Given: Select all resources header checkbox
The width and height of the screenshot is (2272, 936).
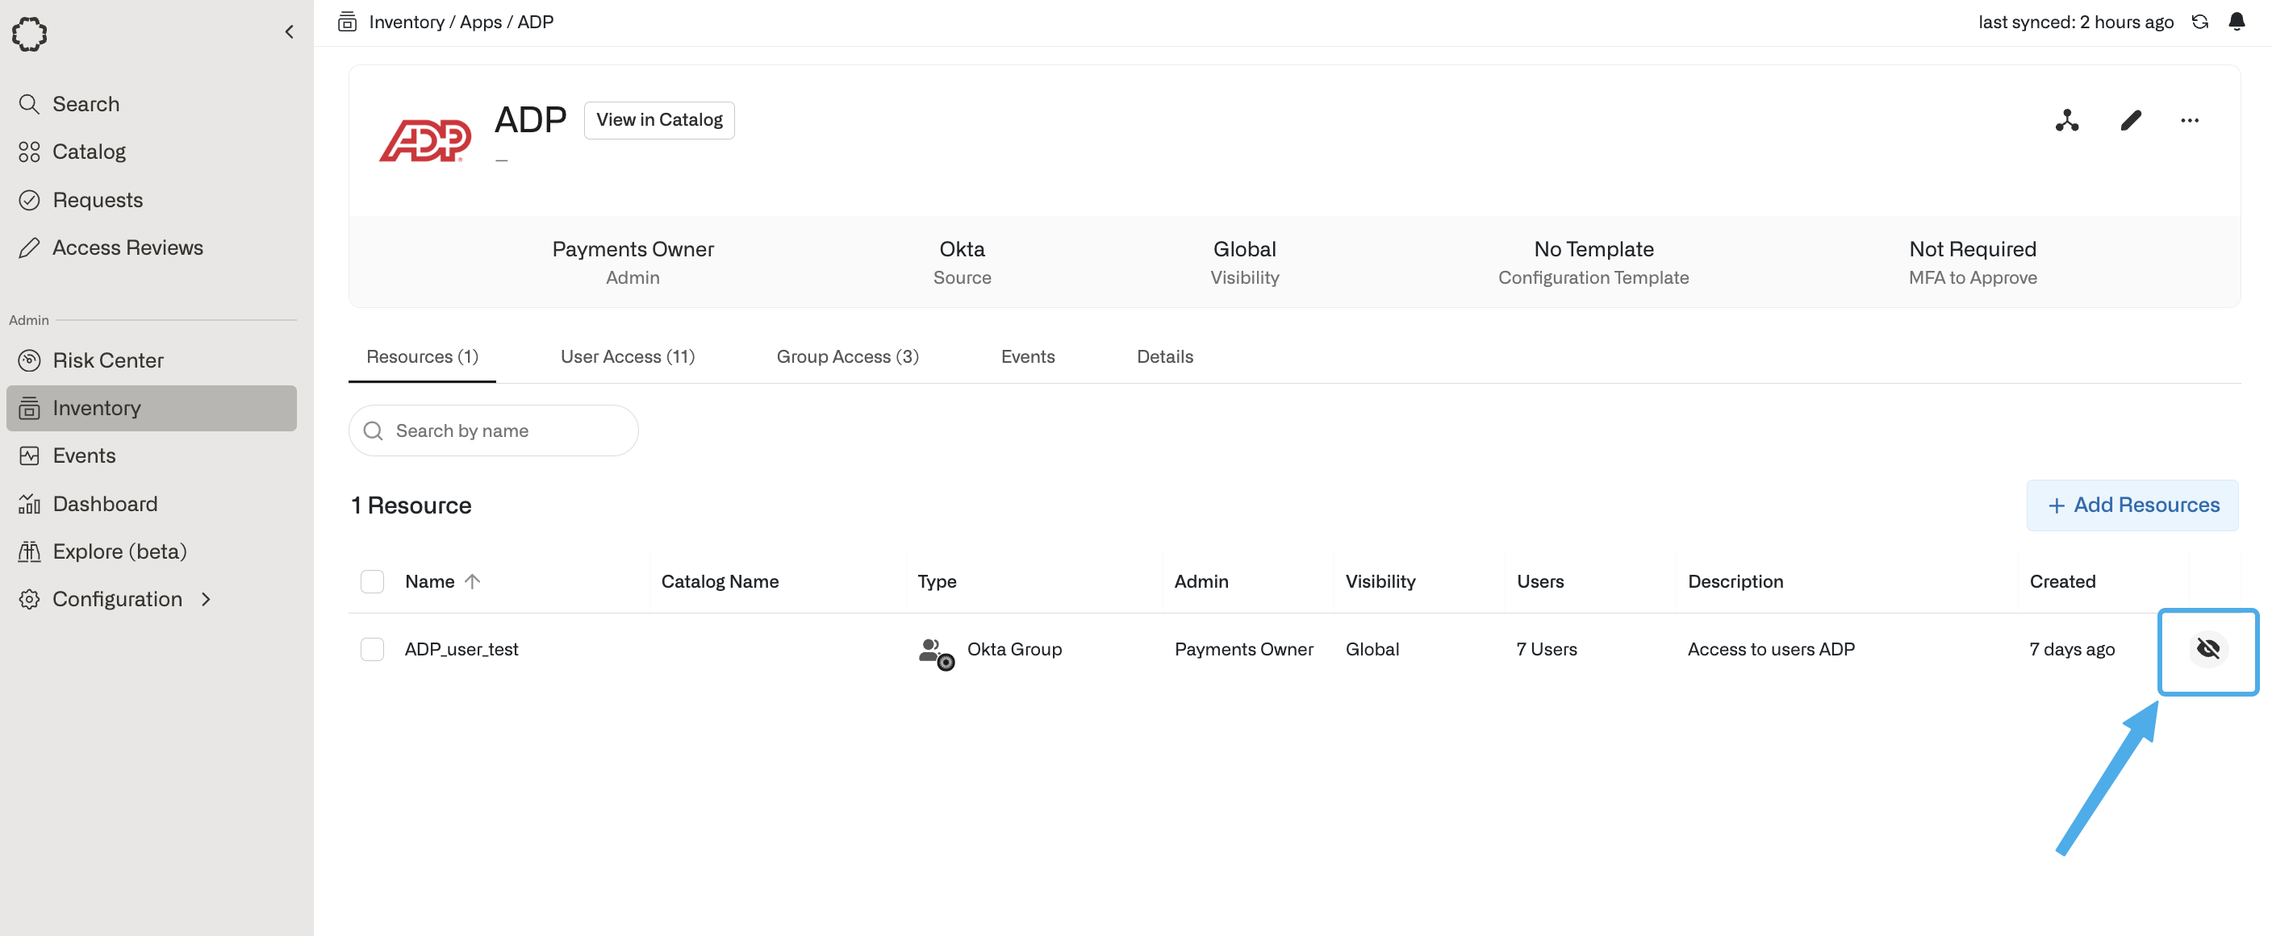Looking at the screenshot, I should click(x=372, y=582).
